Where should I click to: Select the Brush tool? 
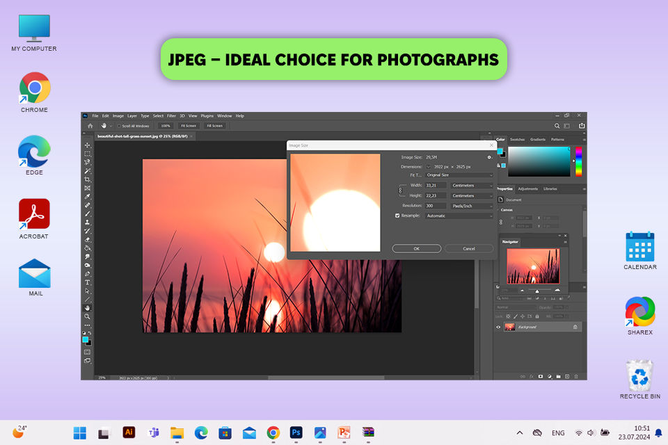[88, 213]
